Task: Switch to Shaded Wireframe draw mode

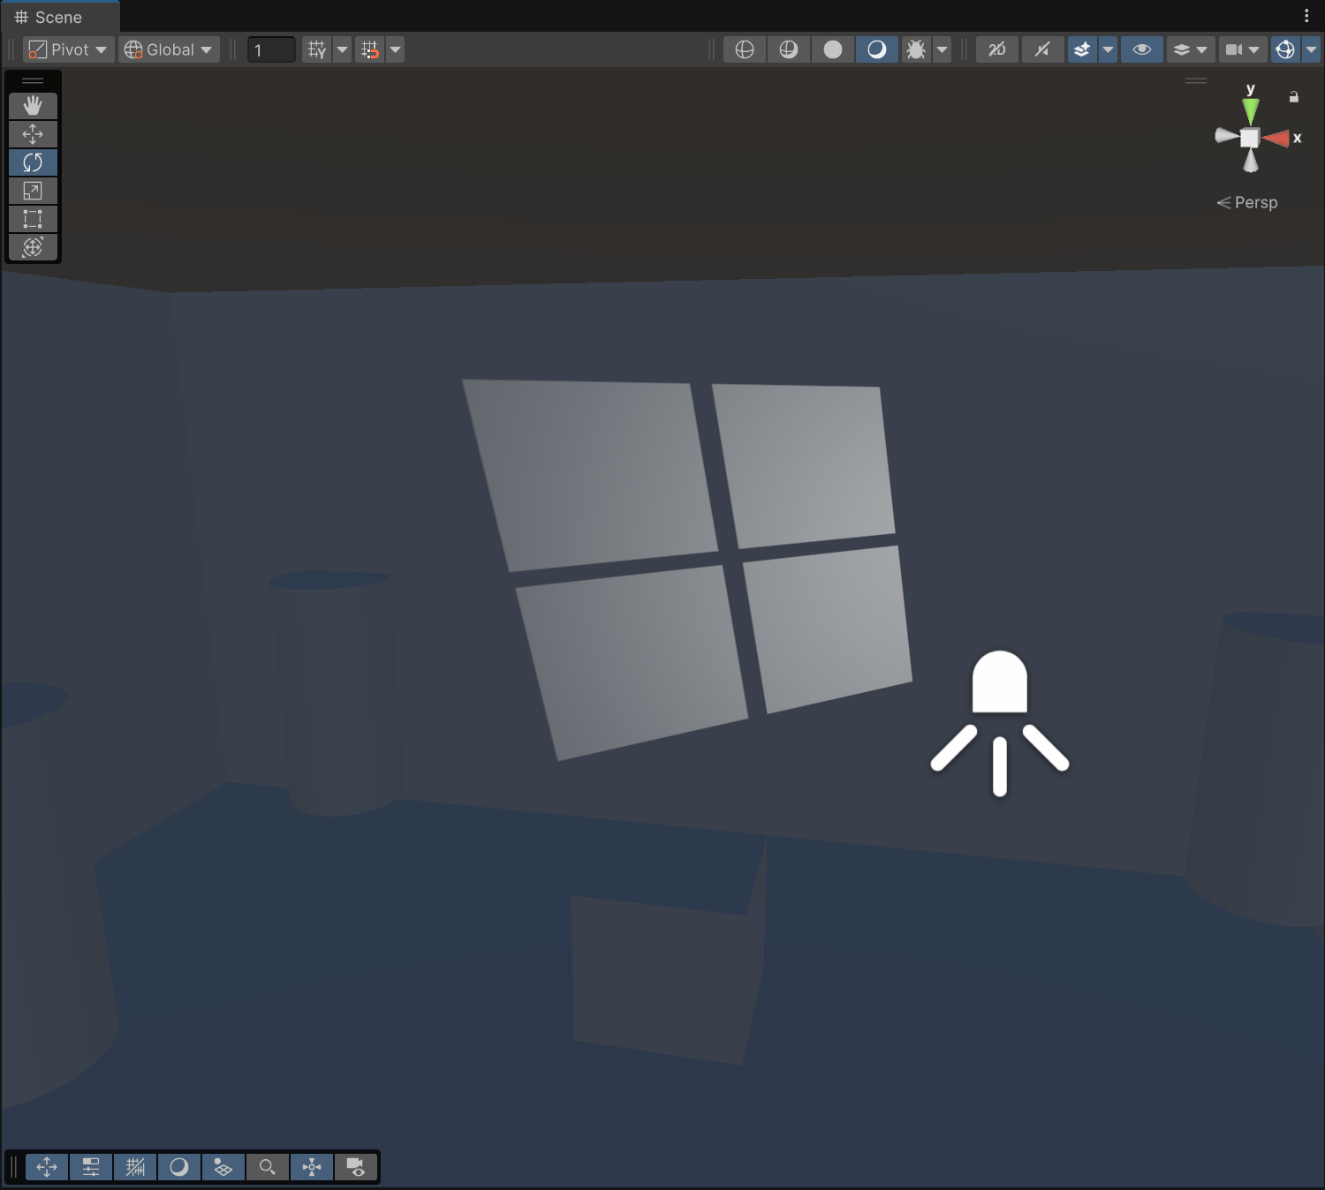Action: pyautogui.click(x=789, y=49)
